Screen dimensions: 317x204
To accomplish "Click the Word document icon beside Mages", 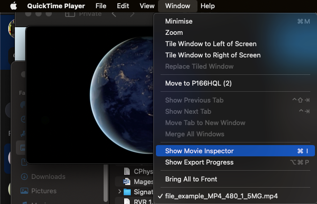I will [x=127, y=181].
